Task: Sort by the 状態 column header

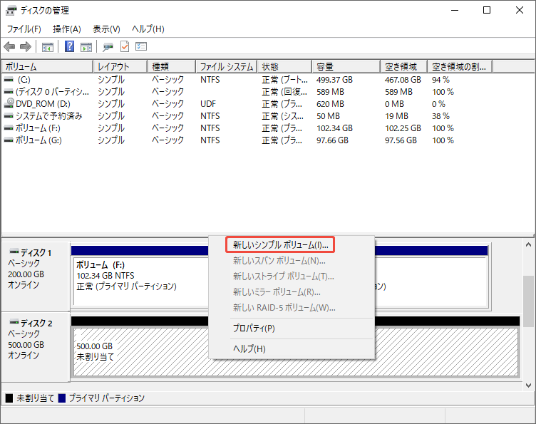Action: 285,66
